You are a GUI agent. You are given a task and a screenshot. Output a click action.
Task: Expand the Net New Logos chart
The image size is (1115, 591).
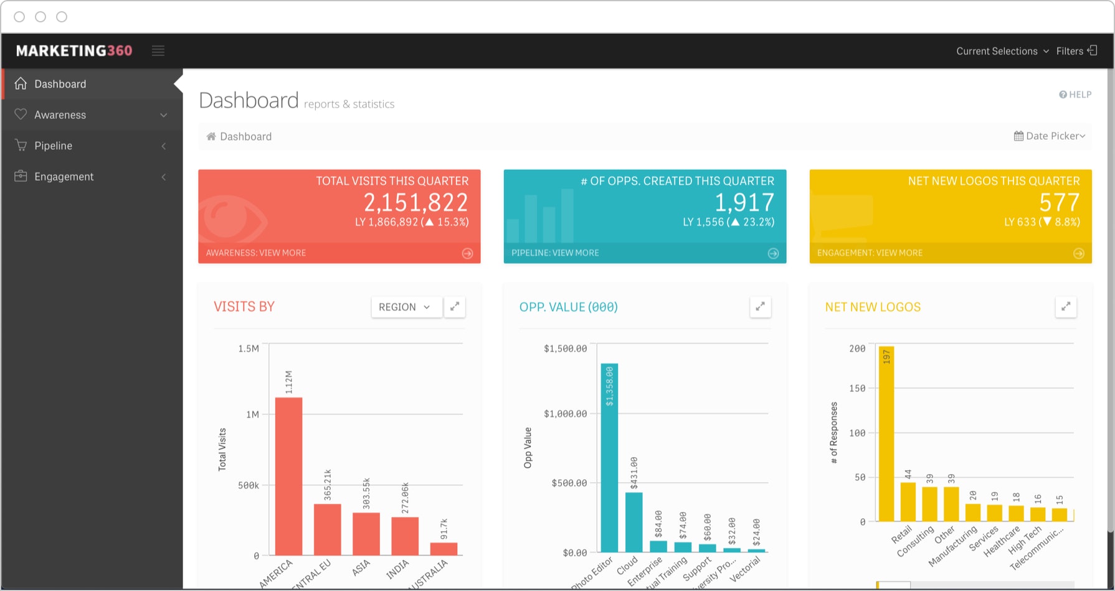click(x=1066, y=307)
